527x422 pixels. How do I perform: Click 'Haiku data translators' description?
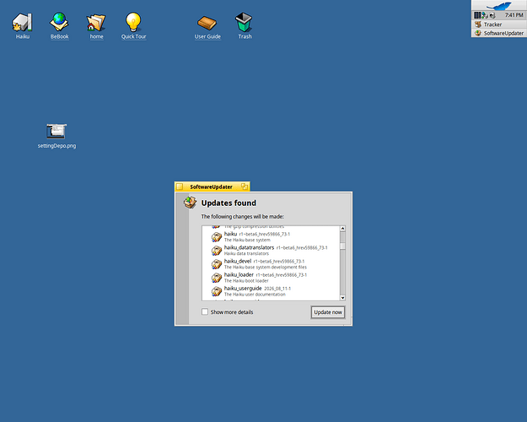(x=246, y=253)
